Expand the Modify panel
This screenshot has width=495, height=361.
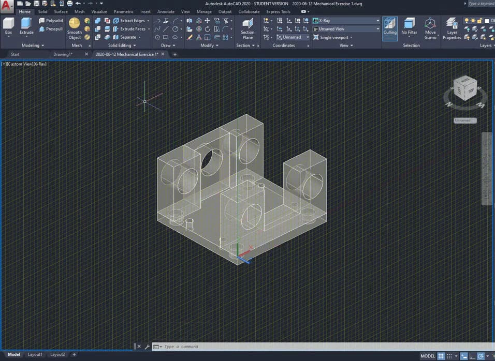[x=209, y=46]
